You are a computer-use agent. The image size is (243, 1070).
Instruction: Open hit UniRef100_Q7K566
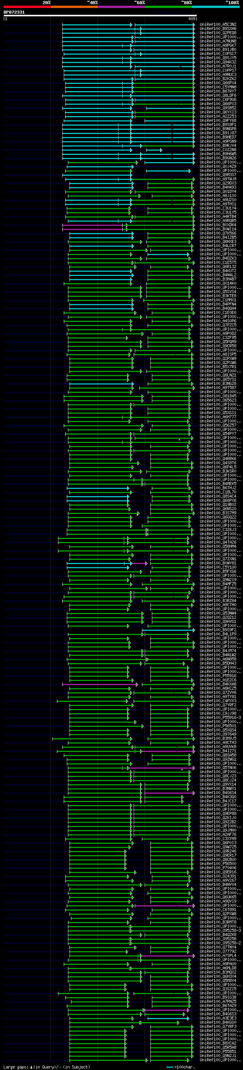[218, 233]
